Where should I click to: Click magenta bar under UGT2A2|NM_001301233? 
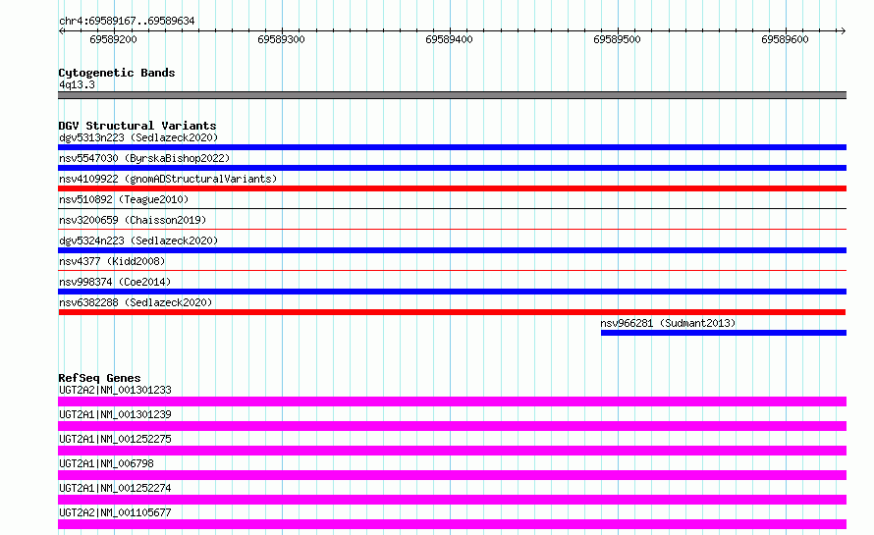tap(452, 401)
